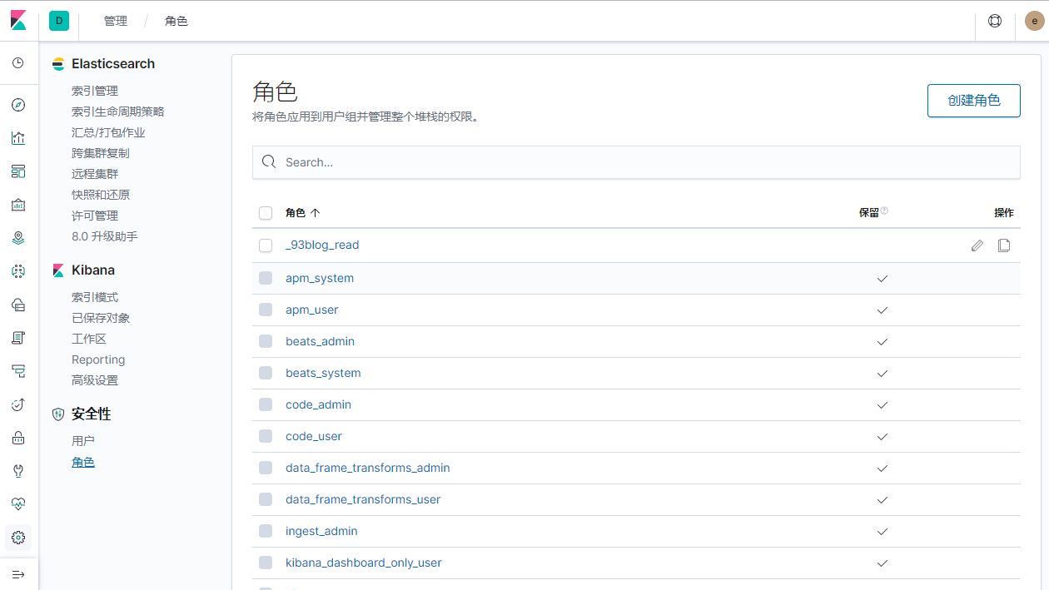Open 用户 under 安全性

[x=83, y=441]
